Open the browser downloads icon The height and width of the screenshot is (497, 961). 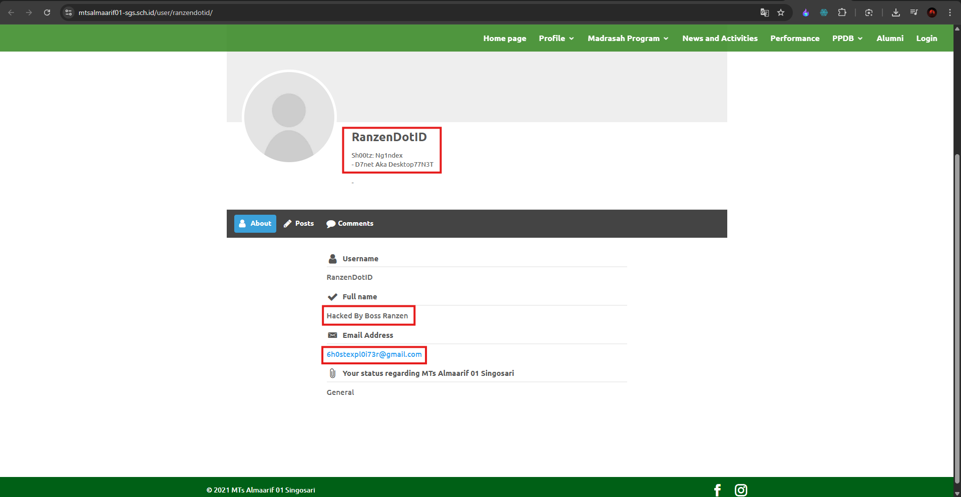[x=896, y=13]
